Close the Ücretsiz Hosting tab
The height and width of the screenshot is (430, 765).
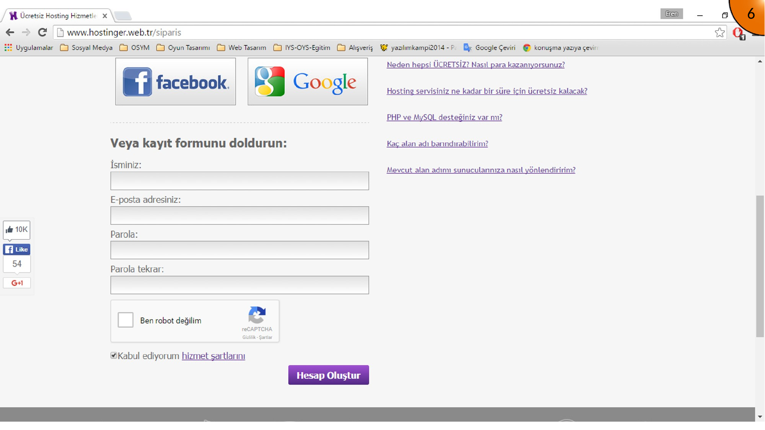click(x=105, y=16)
